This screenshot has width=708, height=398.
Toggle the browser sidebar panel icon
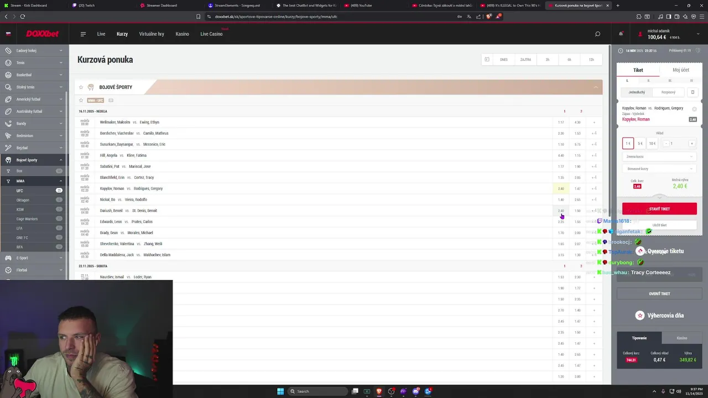(668, 17)
